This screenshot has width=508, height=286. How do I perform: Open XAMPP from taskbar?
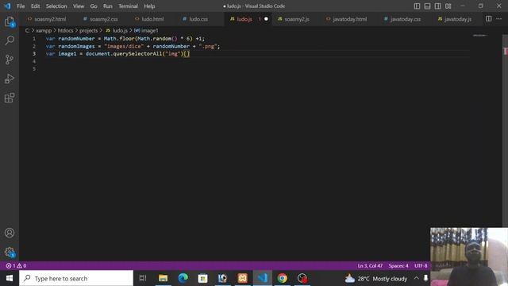coord(242,278)
